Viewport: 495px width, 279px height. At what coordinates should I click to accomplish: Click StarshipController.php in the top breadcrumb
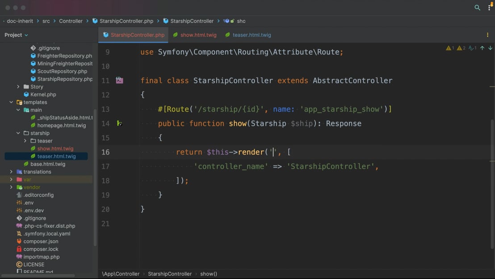[123, 21]
